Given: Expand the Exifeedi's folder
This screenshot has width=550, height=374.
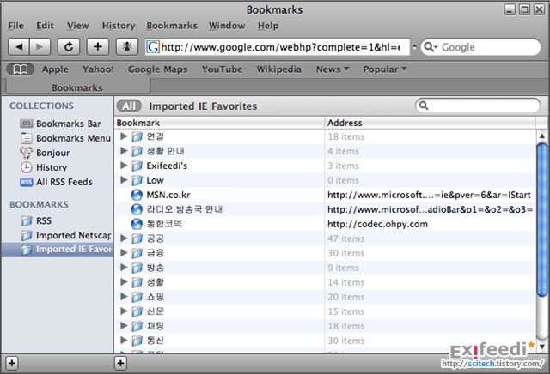Looking at the screenshot, I should (124, 166).
